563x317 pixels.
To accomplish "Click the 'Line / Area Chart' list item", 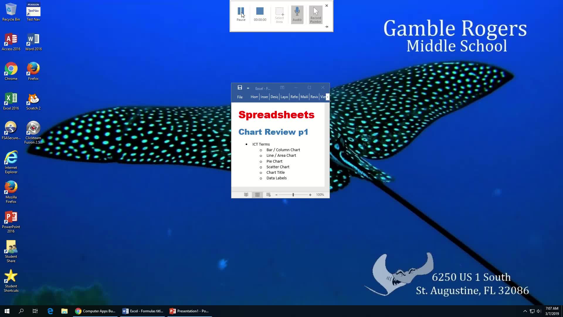I will coord(281,156).
